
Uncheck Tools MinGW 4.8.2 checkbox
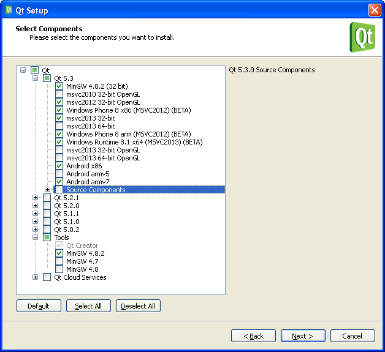[x=59, y=253]
